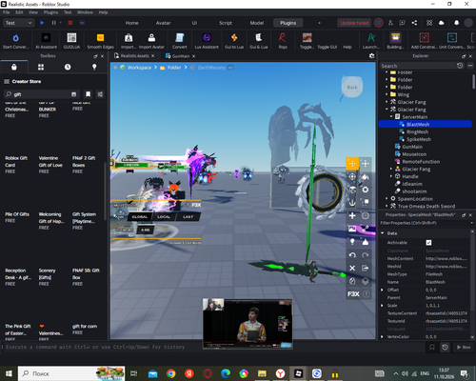Viewport: 476px width, 381px height.
Task: Open the notifications bell
Action: (x=456, y=23)
